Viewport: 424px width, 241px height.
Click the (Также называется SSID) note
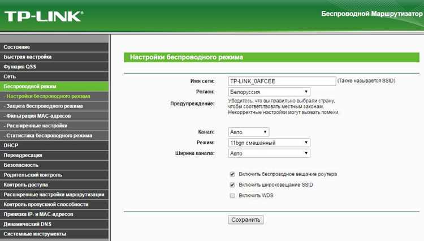coord(366,80)
